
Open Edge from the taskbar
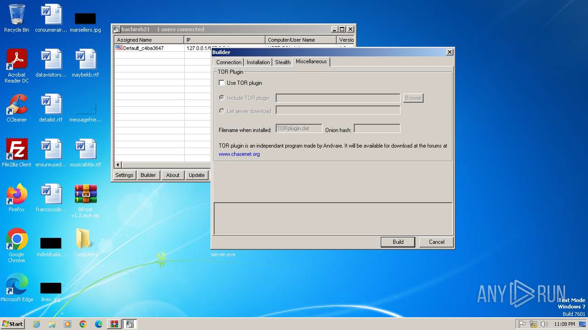pyautogui.click(x=99, y=324)
